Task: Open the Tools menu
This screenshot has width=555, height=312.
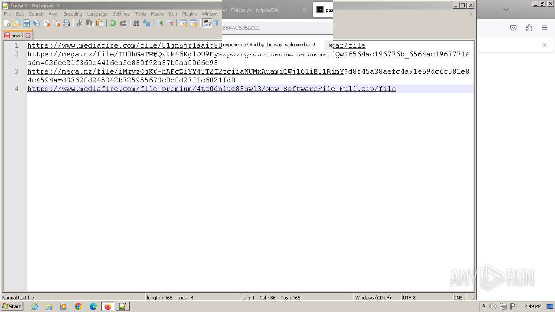Action: click(140, 14)
